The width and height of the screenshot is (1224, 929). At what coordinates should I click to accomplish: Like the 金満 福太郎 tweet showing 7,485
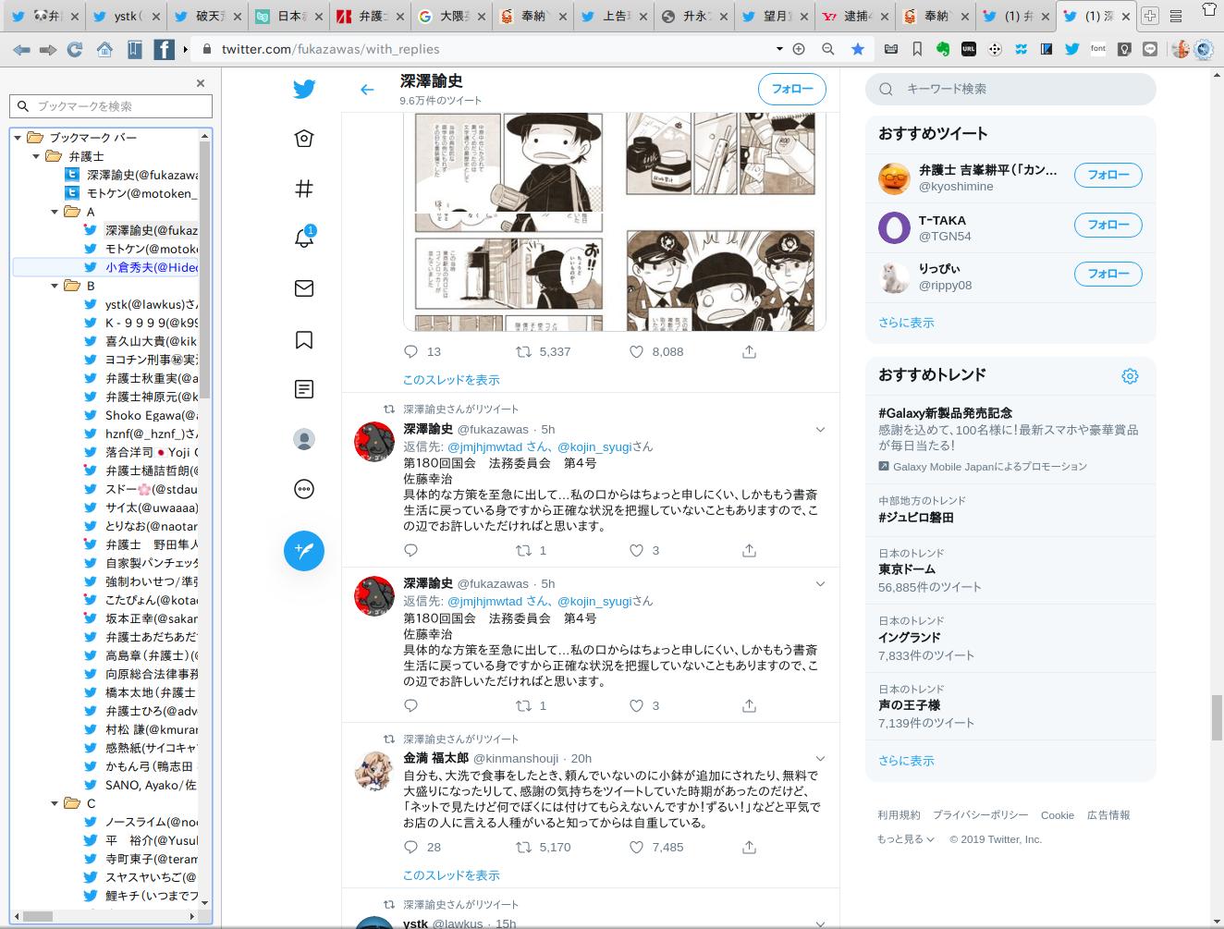(636, 847)
